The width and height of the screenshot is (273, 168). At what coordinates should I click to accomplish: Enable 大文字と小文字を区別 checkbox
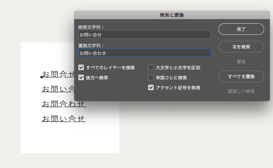point(151,67)
